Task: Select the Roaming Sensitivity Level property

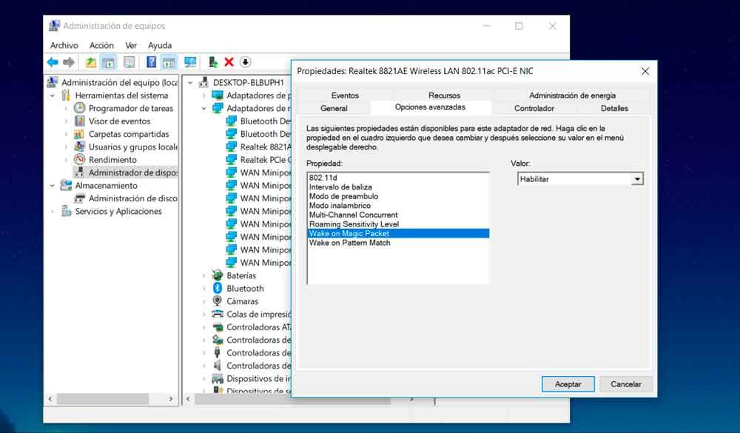Action: (398, 224)
